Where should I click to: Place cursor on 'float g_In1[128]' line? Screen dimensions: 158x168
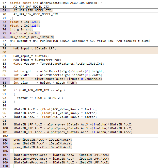coord(25,22)
